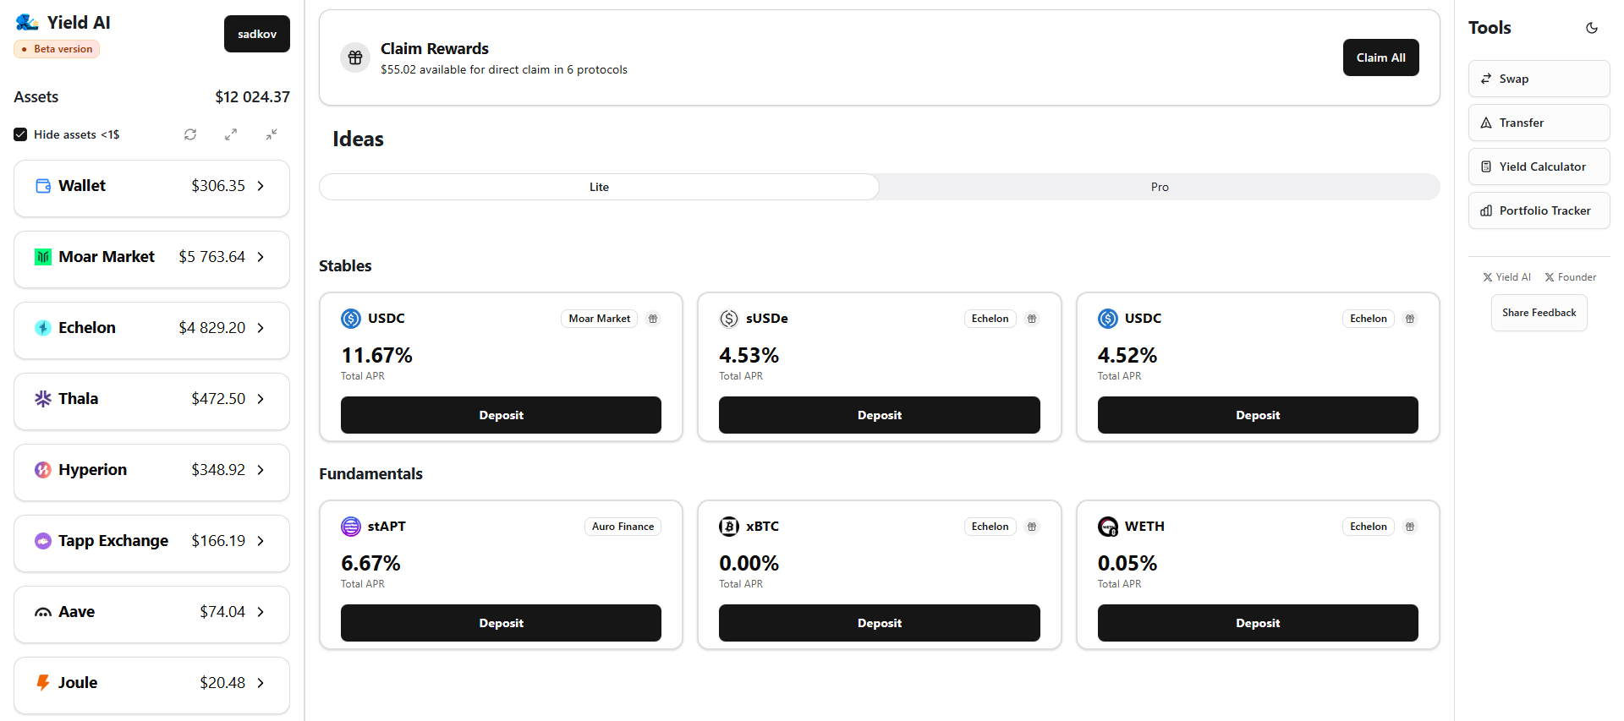The width and height of the screenshot is (1624, 721).
Task: Open the Founder X profile link
Action: (x=1570, y=277)
